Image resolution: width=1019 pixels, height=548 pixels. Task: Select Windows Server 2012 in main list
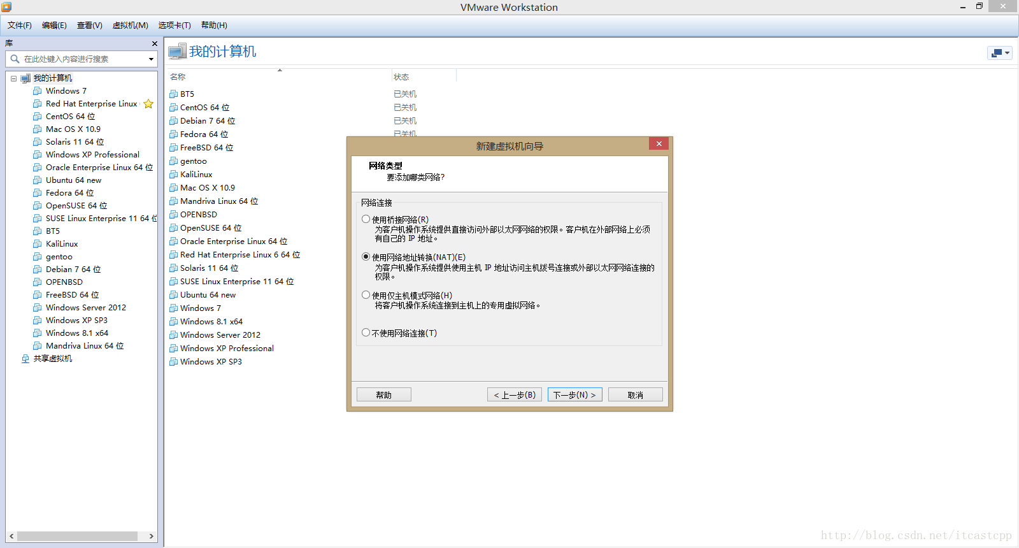pos(220,335)
